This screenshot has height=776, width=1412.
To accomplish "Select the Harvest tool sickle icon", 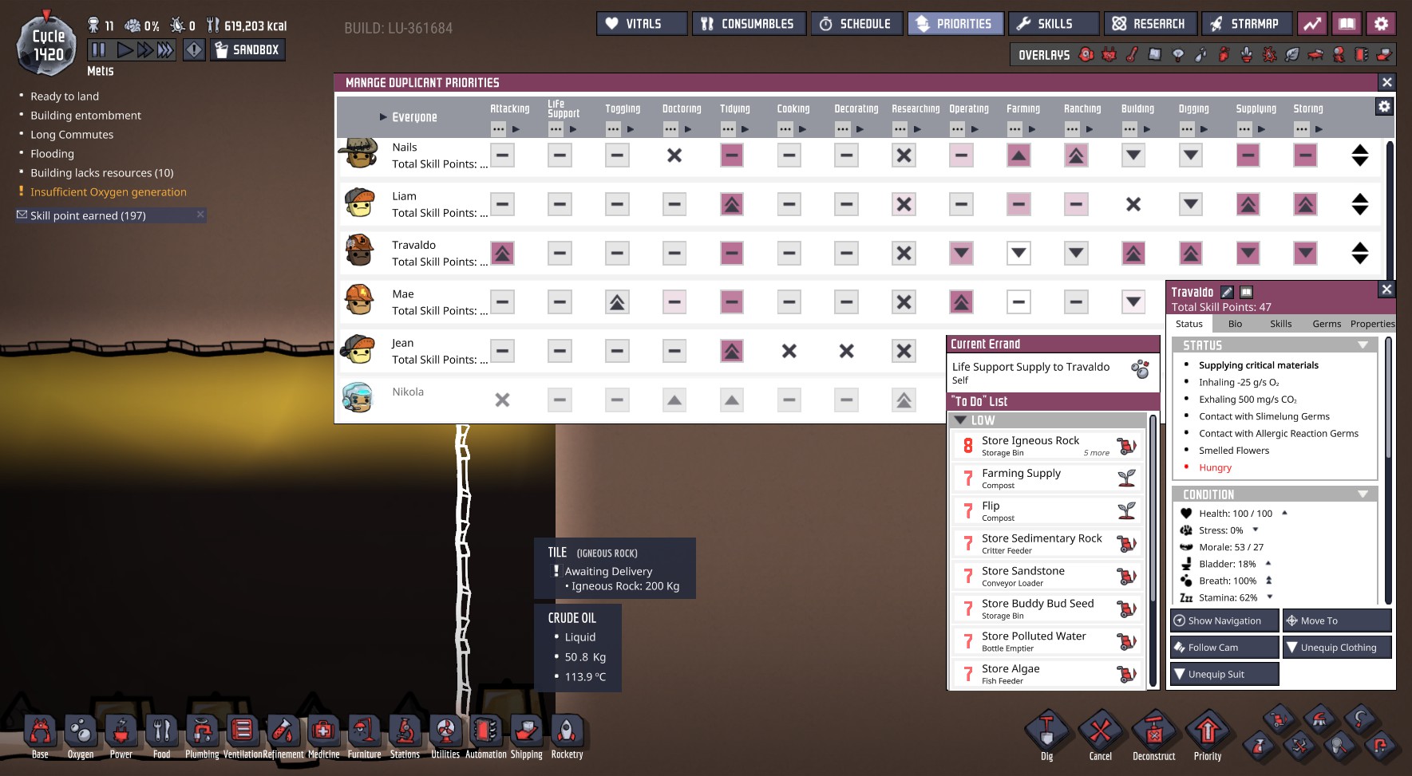I will click(x=1359, y=719).
